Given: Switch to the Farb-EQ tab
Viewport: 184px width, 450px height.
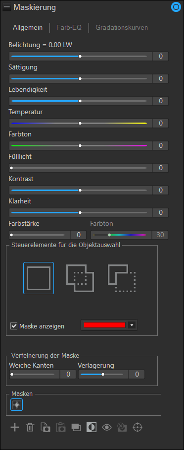Looking at the screenshot, I should (69, 28).
